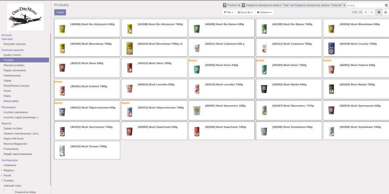The height and width of the screenshot is (194, 389).
Task: Follow the Odoo link in footer
Action: coord(33,192)
